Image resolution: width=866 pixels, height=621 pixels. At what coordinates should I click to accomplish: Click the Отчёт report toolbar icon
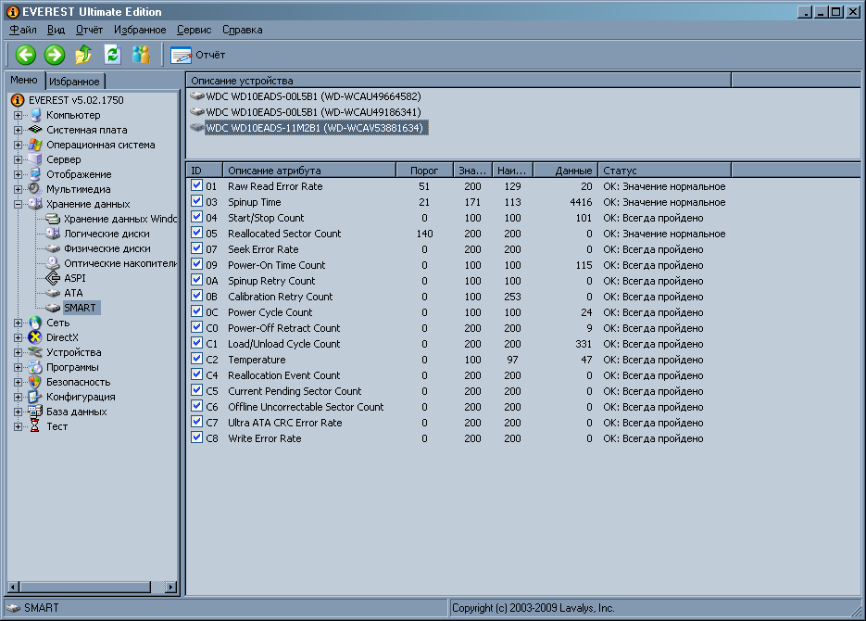[181, 56]
